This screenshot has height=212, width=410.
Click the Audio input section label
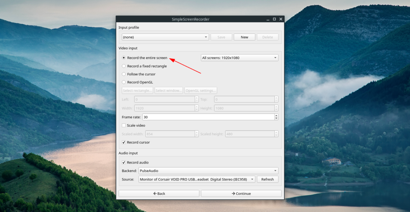128,153
